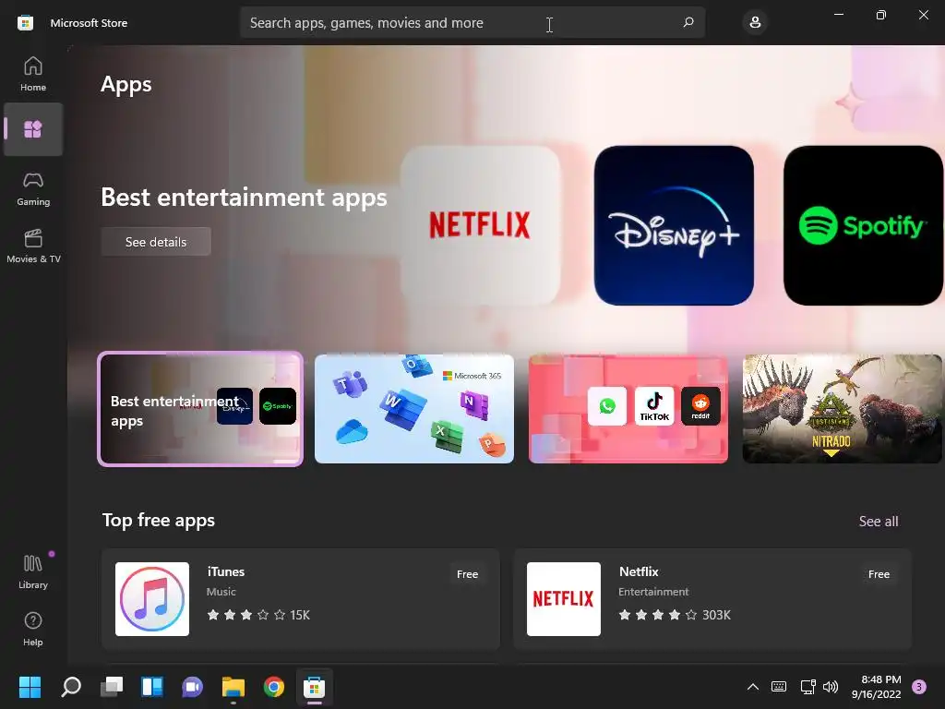Open the user account profile icon
The height and width of the screenshot is (709, 945).
pos(755,22)
